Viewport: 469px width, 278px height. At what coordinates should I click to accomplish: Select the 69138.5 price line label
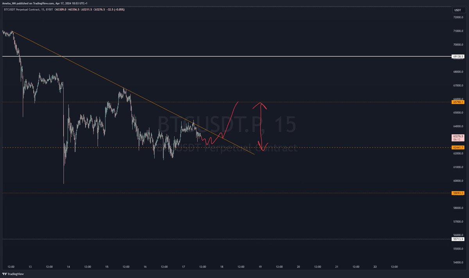coord(458,57)
